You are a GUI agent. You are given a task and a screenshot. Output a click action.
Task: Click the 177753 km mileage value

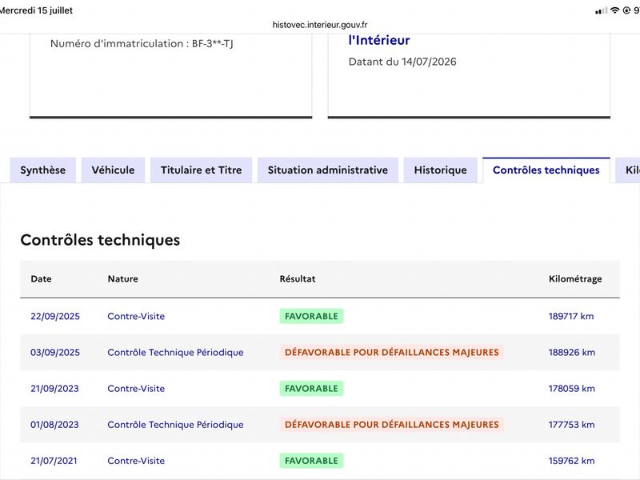[571, 425]
